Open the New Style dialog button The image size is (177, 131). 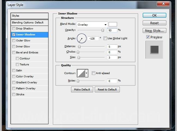pyautogui.click(x=154, y=31)
